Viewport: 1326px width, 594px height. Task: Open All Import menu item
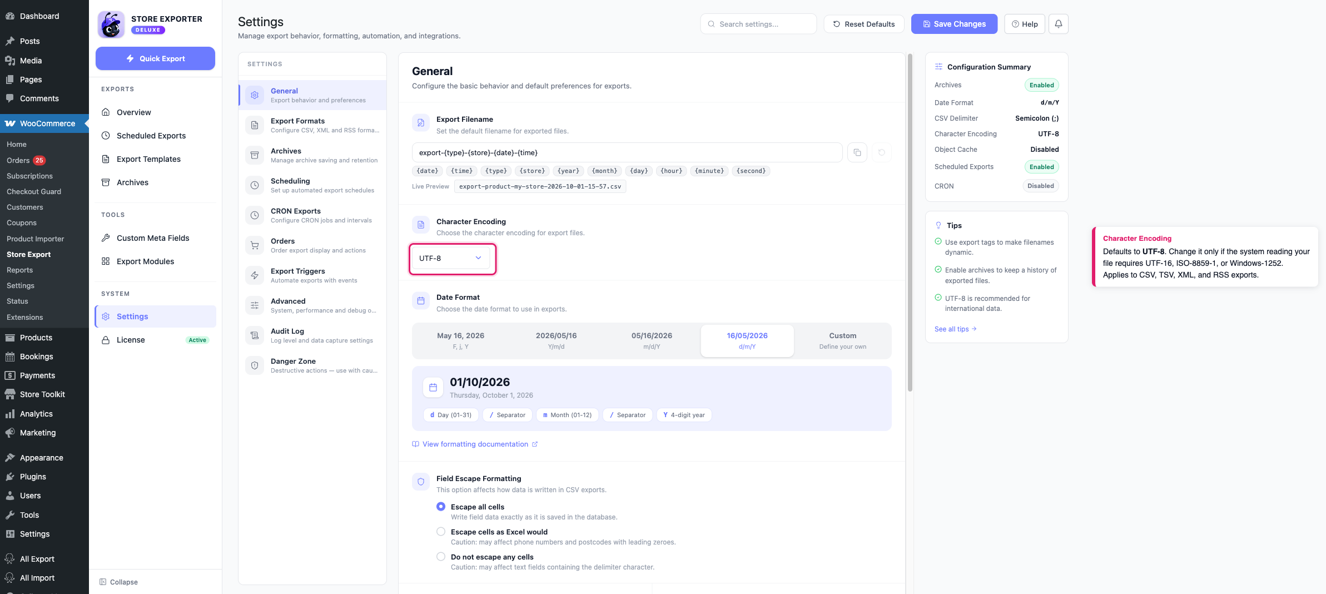tap(44, 578)
